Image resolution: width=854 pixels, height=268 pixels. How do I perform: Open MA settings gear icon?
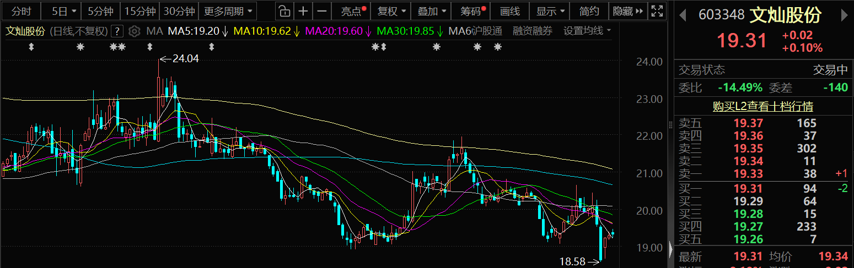(x=134, y=31)
